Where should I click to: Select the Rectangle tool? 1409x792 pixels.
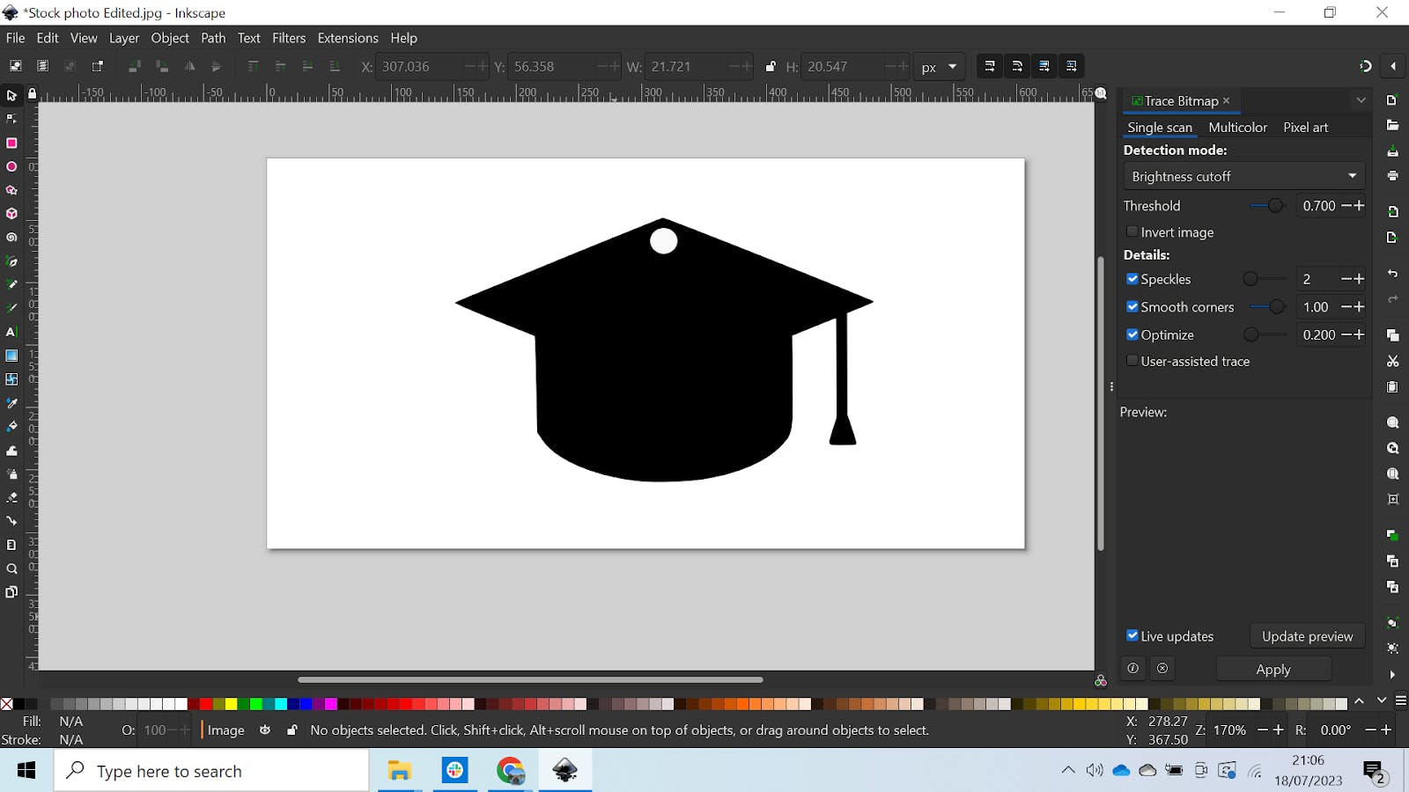(x=11, y=143)
